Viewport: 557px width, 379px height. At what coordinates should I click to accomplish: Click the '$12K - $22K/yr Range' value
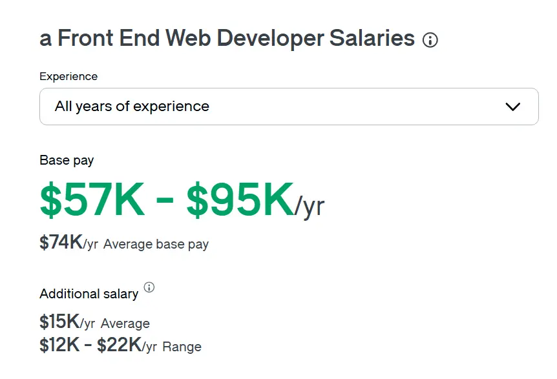119,345
